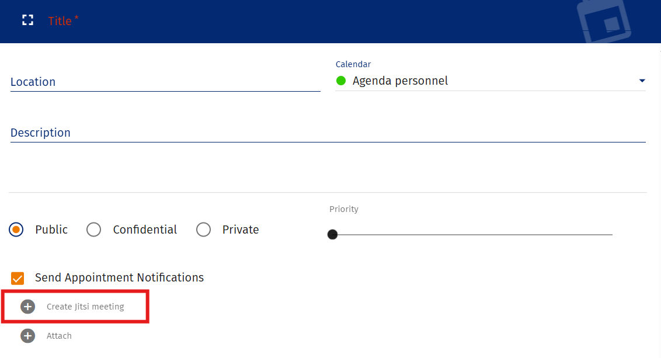Click the Priority slider handle
The image size is (661, 358).
pos(332,234)
